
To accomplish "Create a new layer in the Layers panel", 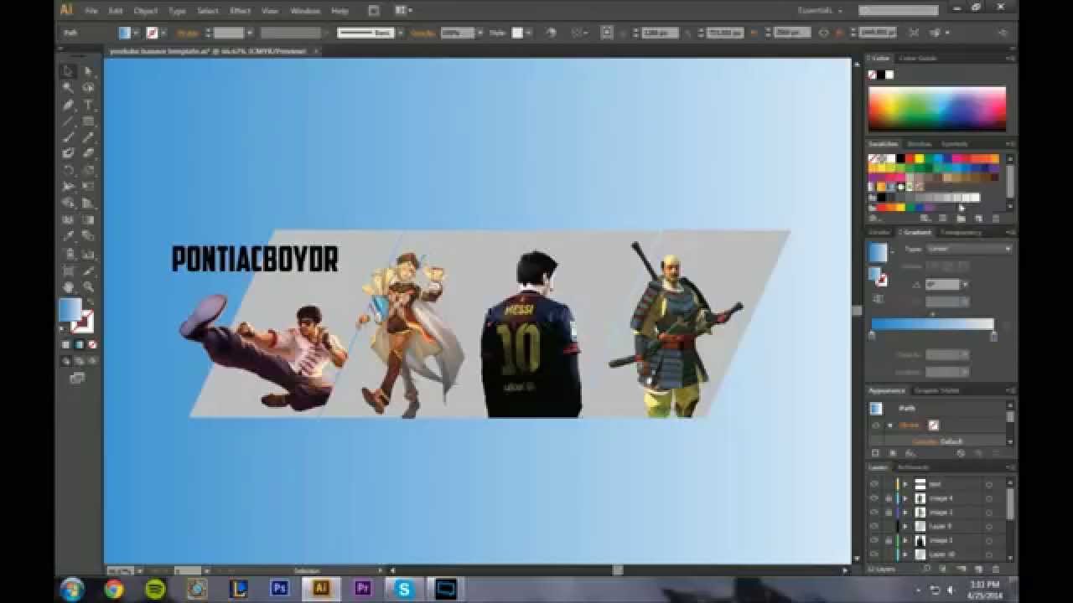I will tap(978, 569).
